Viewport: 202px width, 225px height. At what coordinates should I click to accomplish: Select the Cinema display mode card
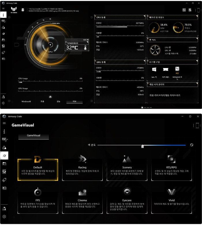click(x=82, y=203)
